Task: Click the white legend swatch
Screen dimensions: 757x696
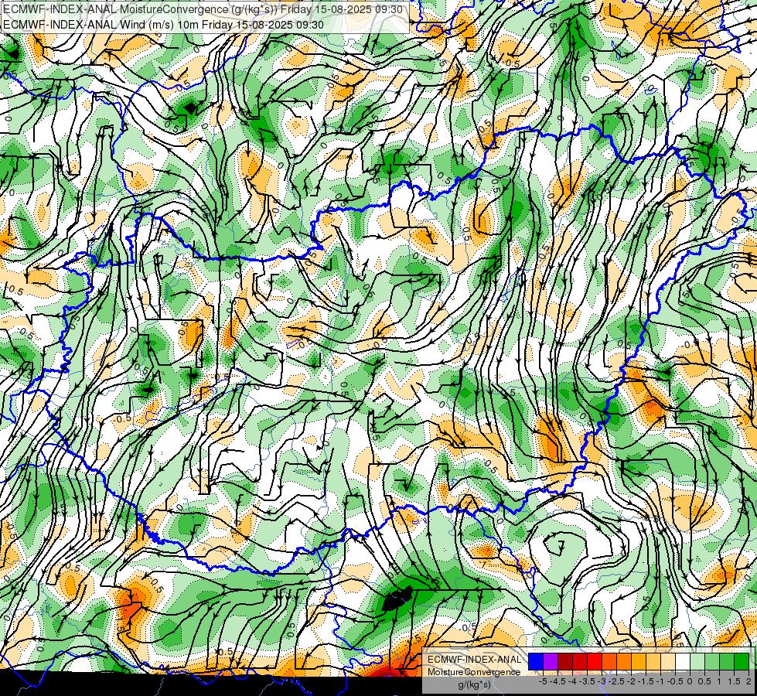Action: point(683,662)
